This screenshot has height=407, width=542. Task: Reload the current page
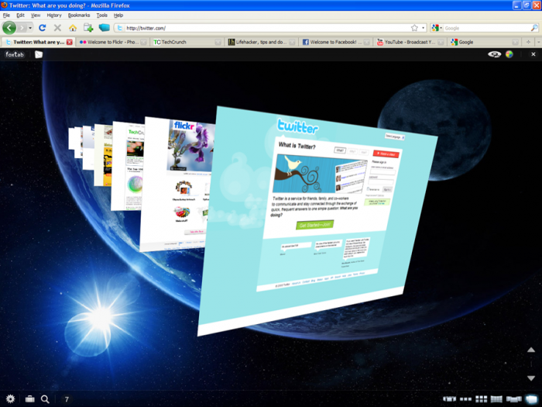point(43,28)
